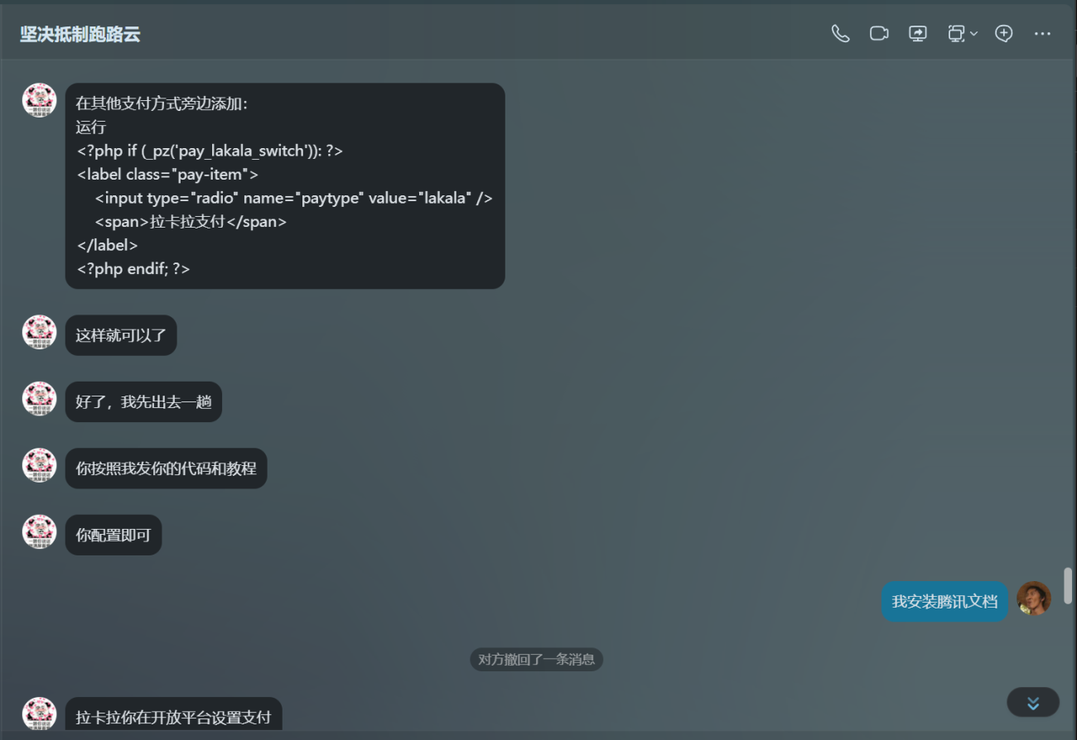The image size is (1077, 740).
Task: Jump to latest messages with double-chevron button
Action: [x=1032, y=703]
